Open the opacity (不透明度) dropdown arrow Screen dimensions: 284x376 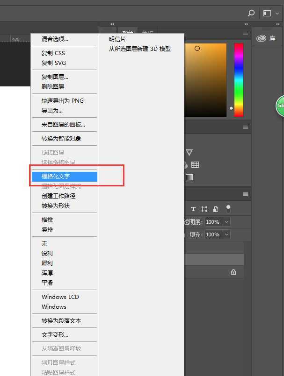227,222
